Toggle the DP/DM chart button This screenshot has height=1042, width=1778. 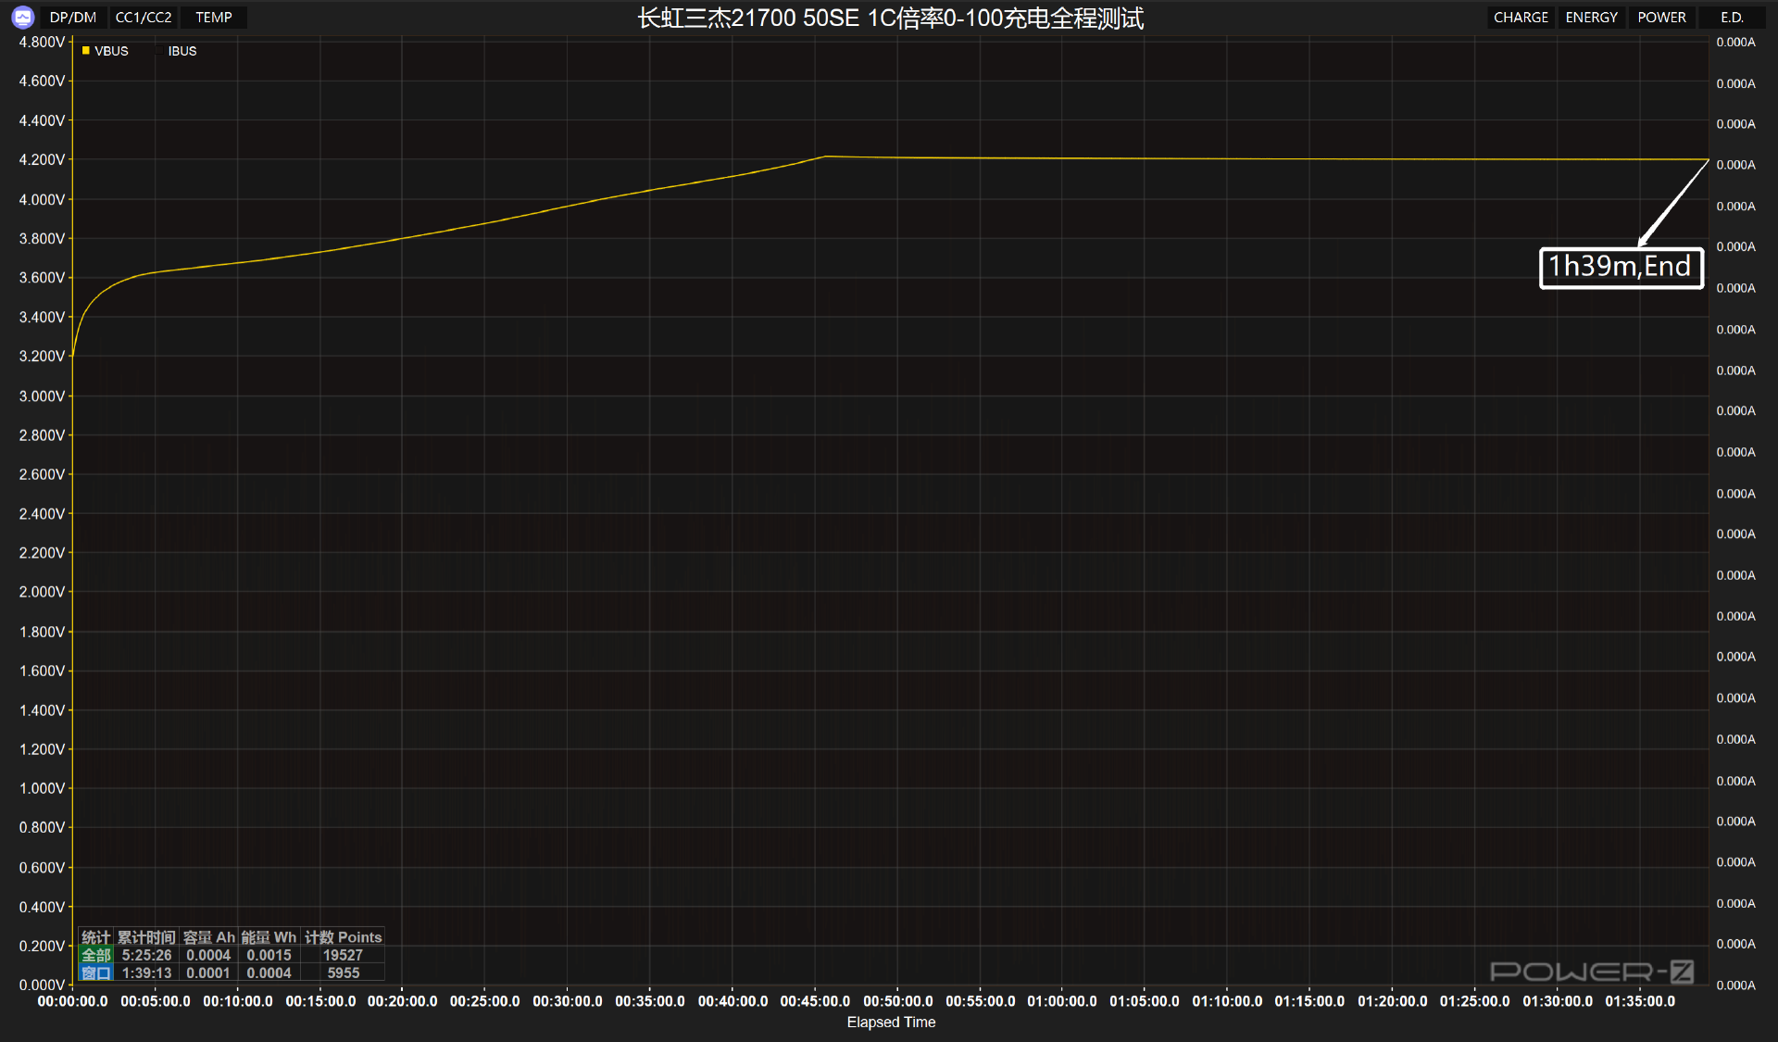72,18
